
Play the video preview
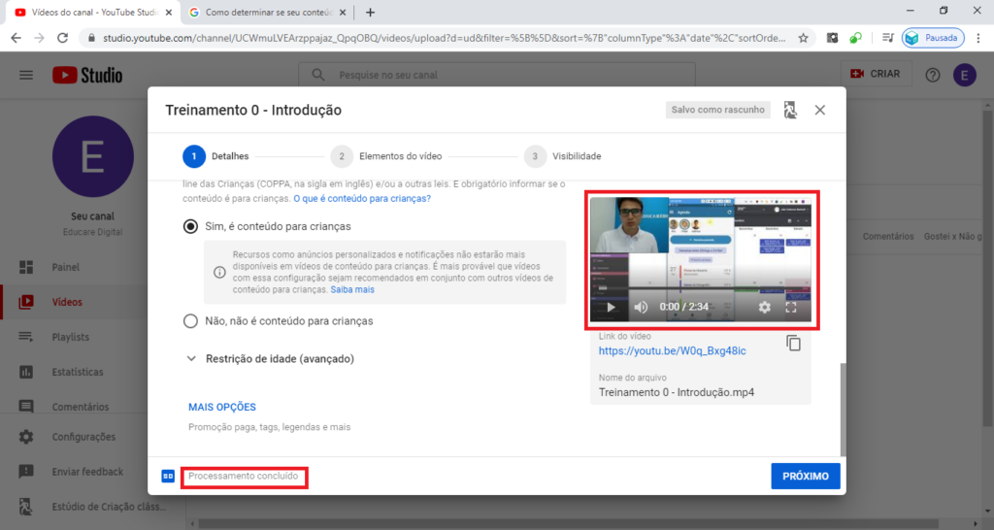pyautogui.click(x=612, y=307)
